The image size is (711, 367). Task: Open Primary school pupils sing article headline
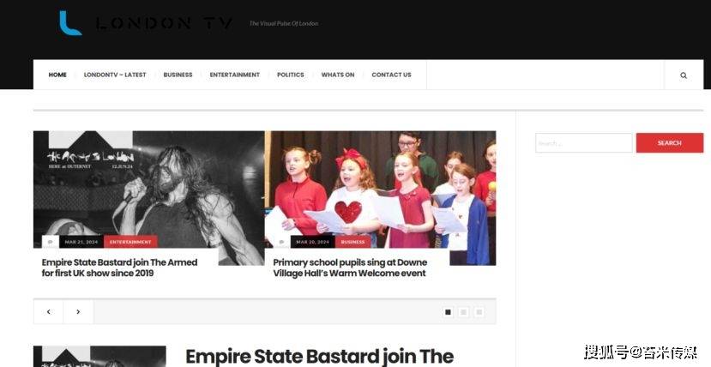pos(350,268)
